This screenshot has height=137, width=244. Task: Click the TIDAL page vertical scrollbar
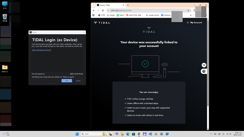208,63
